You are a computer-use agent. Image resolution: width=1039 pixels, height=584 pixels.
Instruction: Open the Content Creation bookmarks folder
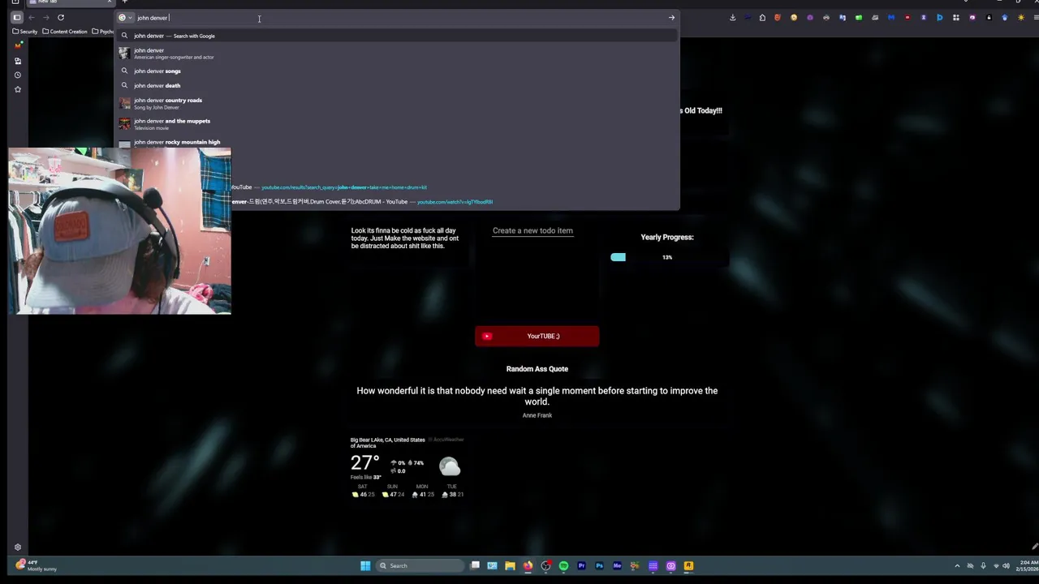65,32
